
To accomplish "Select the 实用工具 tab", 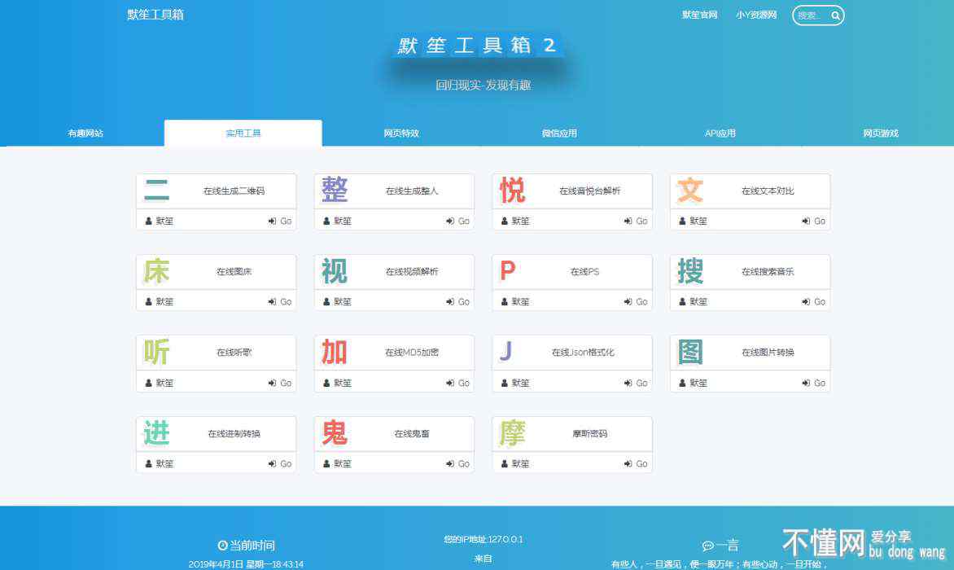I will point(243,134).
